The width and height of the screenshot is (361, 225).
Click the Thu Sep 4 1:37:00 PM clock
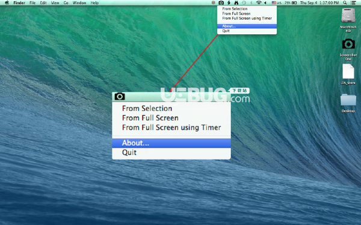pyautogui.click(x=319, y=3)
